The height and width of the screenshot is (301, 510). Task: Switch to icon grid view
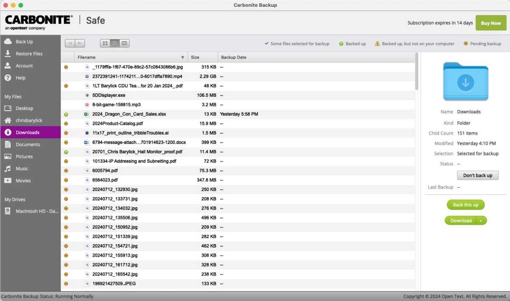(x=105, y=43)
